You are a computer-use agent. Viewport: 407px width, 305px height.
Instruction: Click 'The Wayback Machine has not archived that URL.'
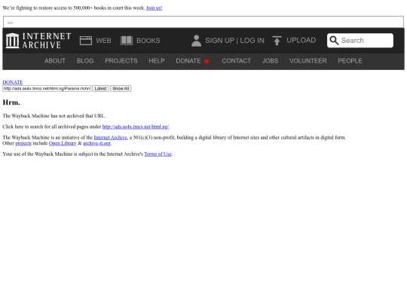(x=54, y=116)
